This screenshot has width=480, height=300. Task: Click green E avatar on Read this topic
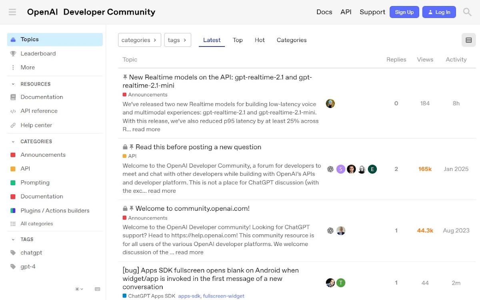372,169
